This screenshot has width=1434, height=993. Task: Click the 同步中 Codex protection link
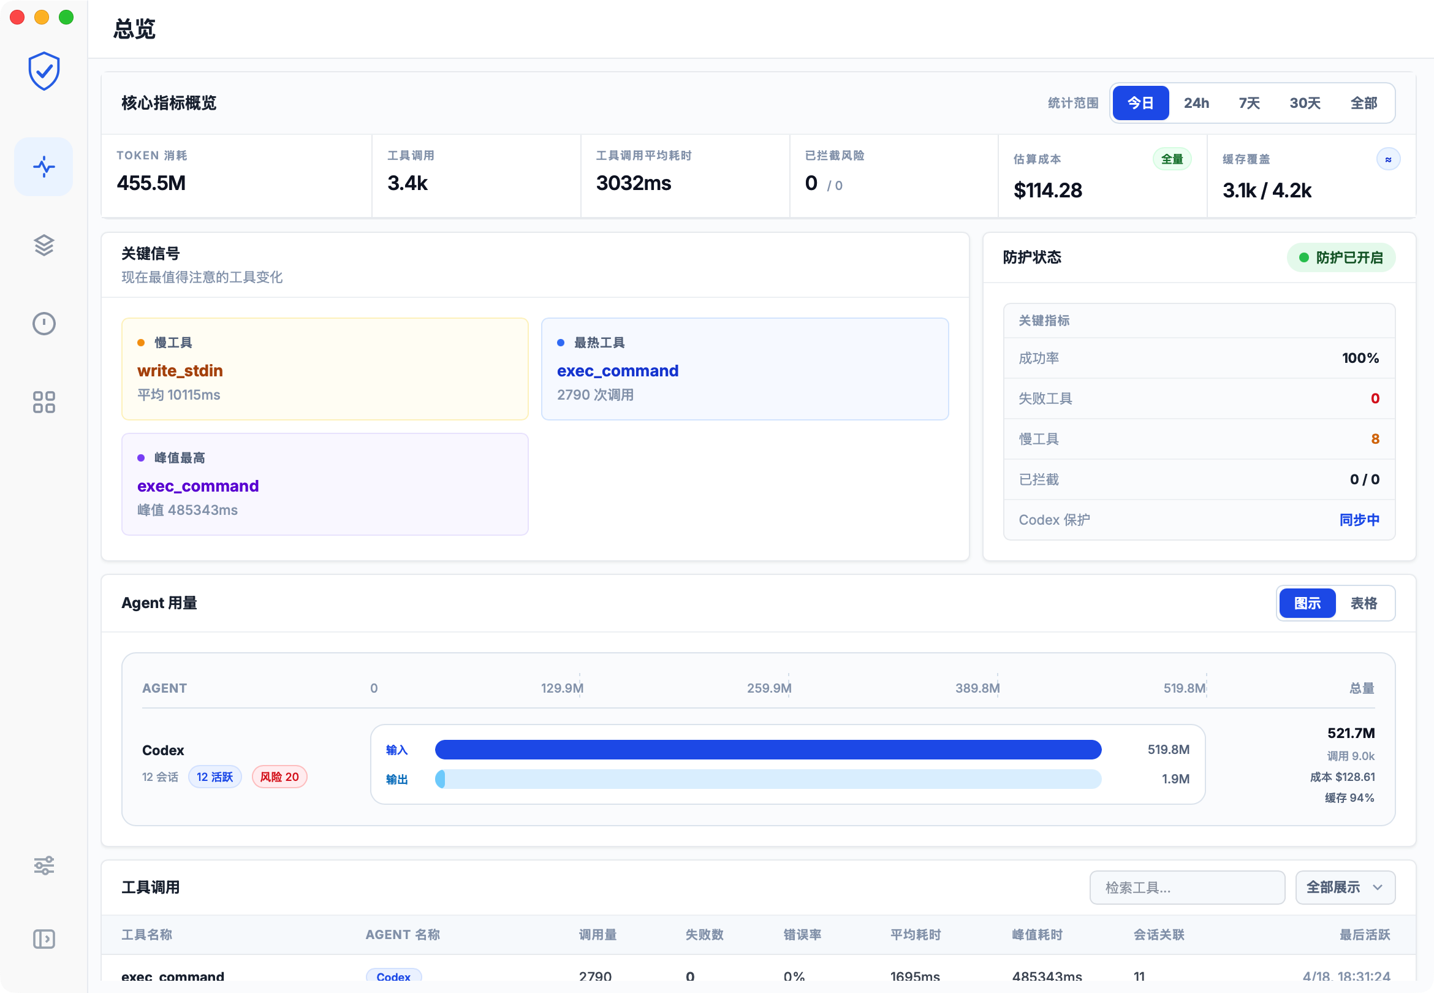[x=1360, y=520]
